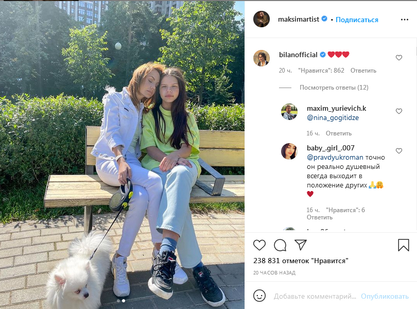
Task: Open the three-dot more options menu
Action: pyautogui.click(x=405, y=20)
